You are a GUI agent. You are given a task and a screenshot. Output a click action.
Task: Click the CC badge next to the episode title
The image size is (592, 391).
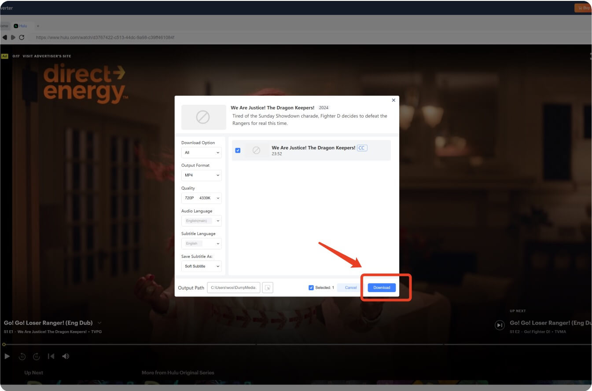(x=362, y=148)
